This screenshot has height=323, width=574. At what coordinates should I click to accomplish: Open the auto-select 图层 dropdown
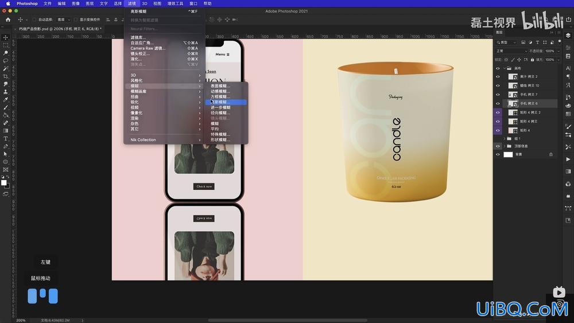pyautogui.click(x=64, y=20)
